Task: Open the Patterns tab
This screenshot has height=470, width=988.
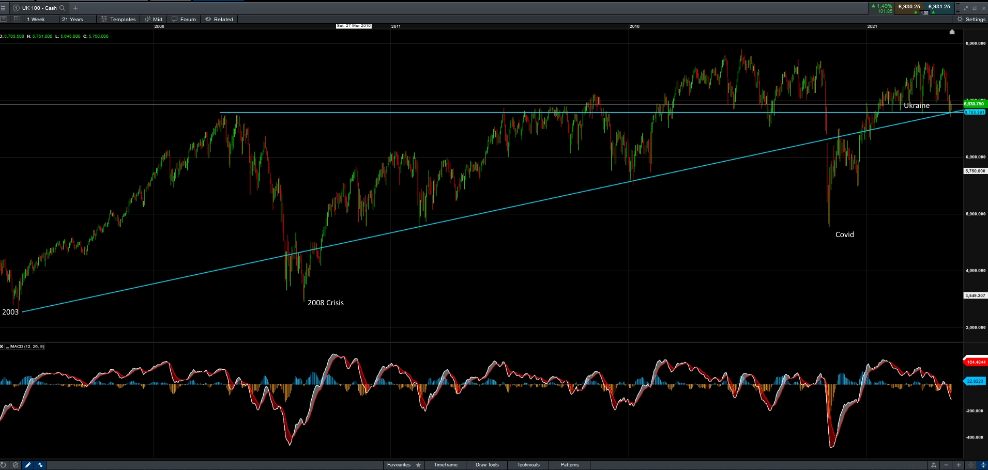Action: coord(570,465)
